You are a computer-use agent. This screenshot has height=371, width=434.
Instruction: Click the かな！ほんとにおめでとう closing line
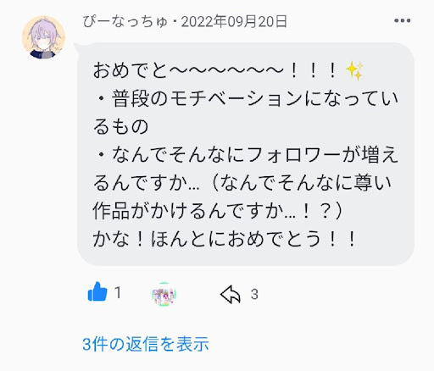225,238
